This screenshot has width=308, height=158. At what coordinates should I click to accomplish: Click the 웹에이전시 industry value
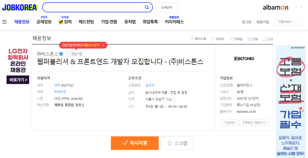(244, 85)
